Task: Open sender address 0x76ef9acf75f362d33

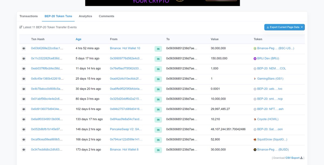Action: pyautogui.click(x=126, y=68)
